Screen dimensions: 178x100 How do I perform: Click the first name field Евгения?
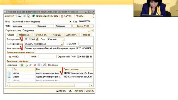[x=46, y=26]
